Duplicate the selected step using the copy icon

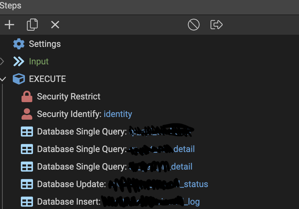coord(32,25)
